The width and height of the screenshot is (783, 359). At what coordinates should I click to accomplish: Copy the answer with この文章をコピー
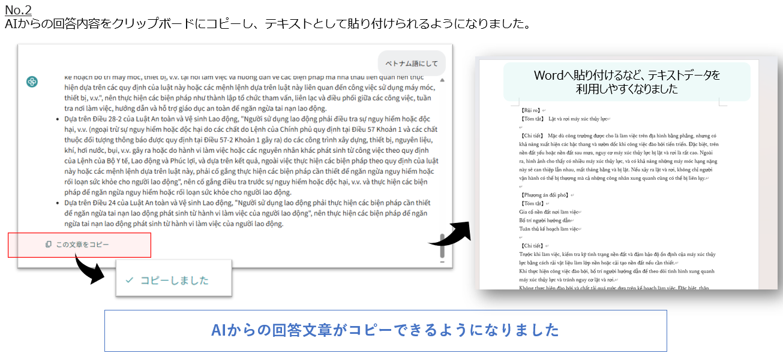(x=78, y=245)
